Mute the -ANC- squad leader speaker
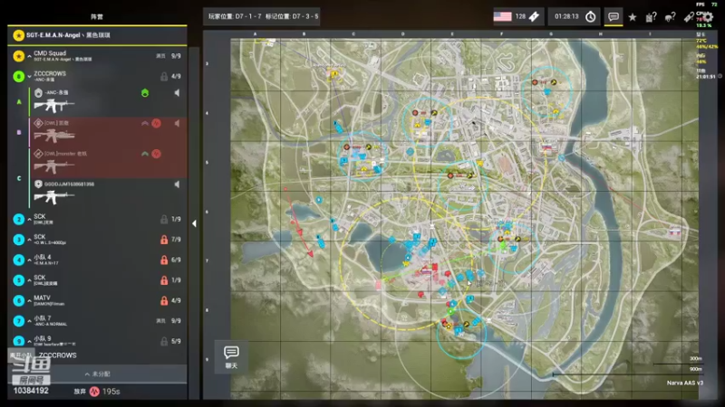Viewport: 725px width, 407px height. pos(177,93)
